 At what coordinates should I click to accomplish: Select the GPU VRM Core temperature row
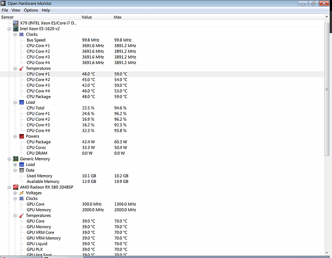point(162,233)
